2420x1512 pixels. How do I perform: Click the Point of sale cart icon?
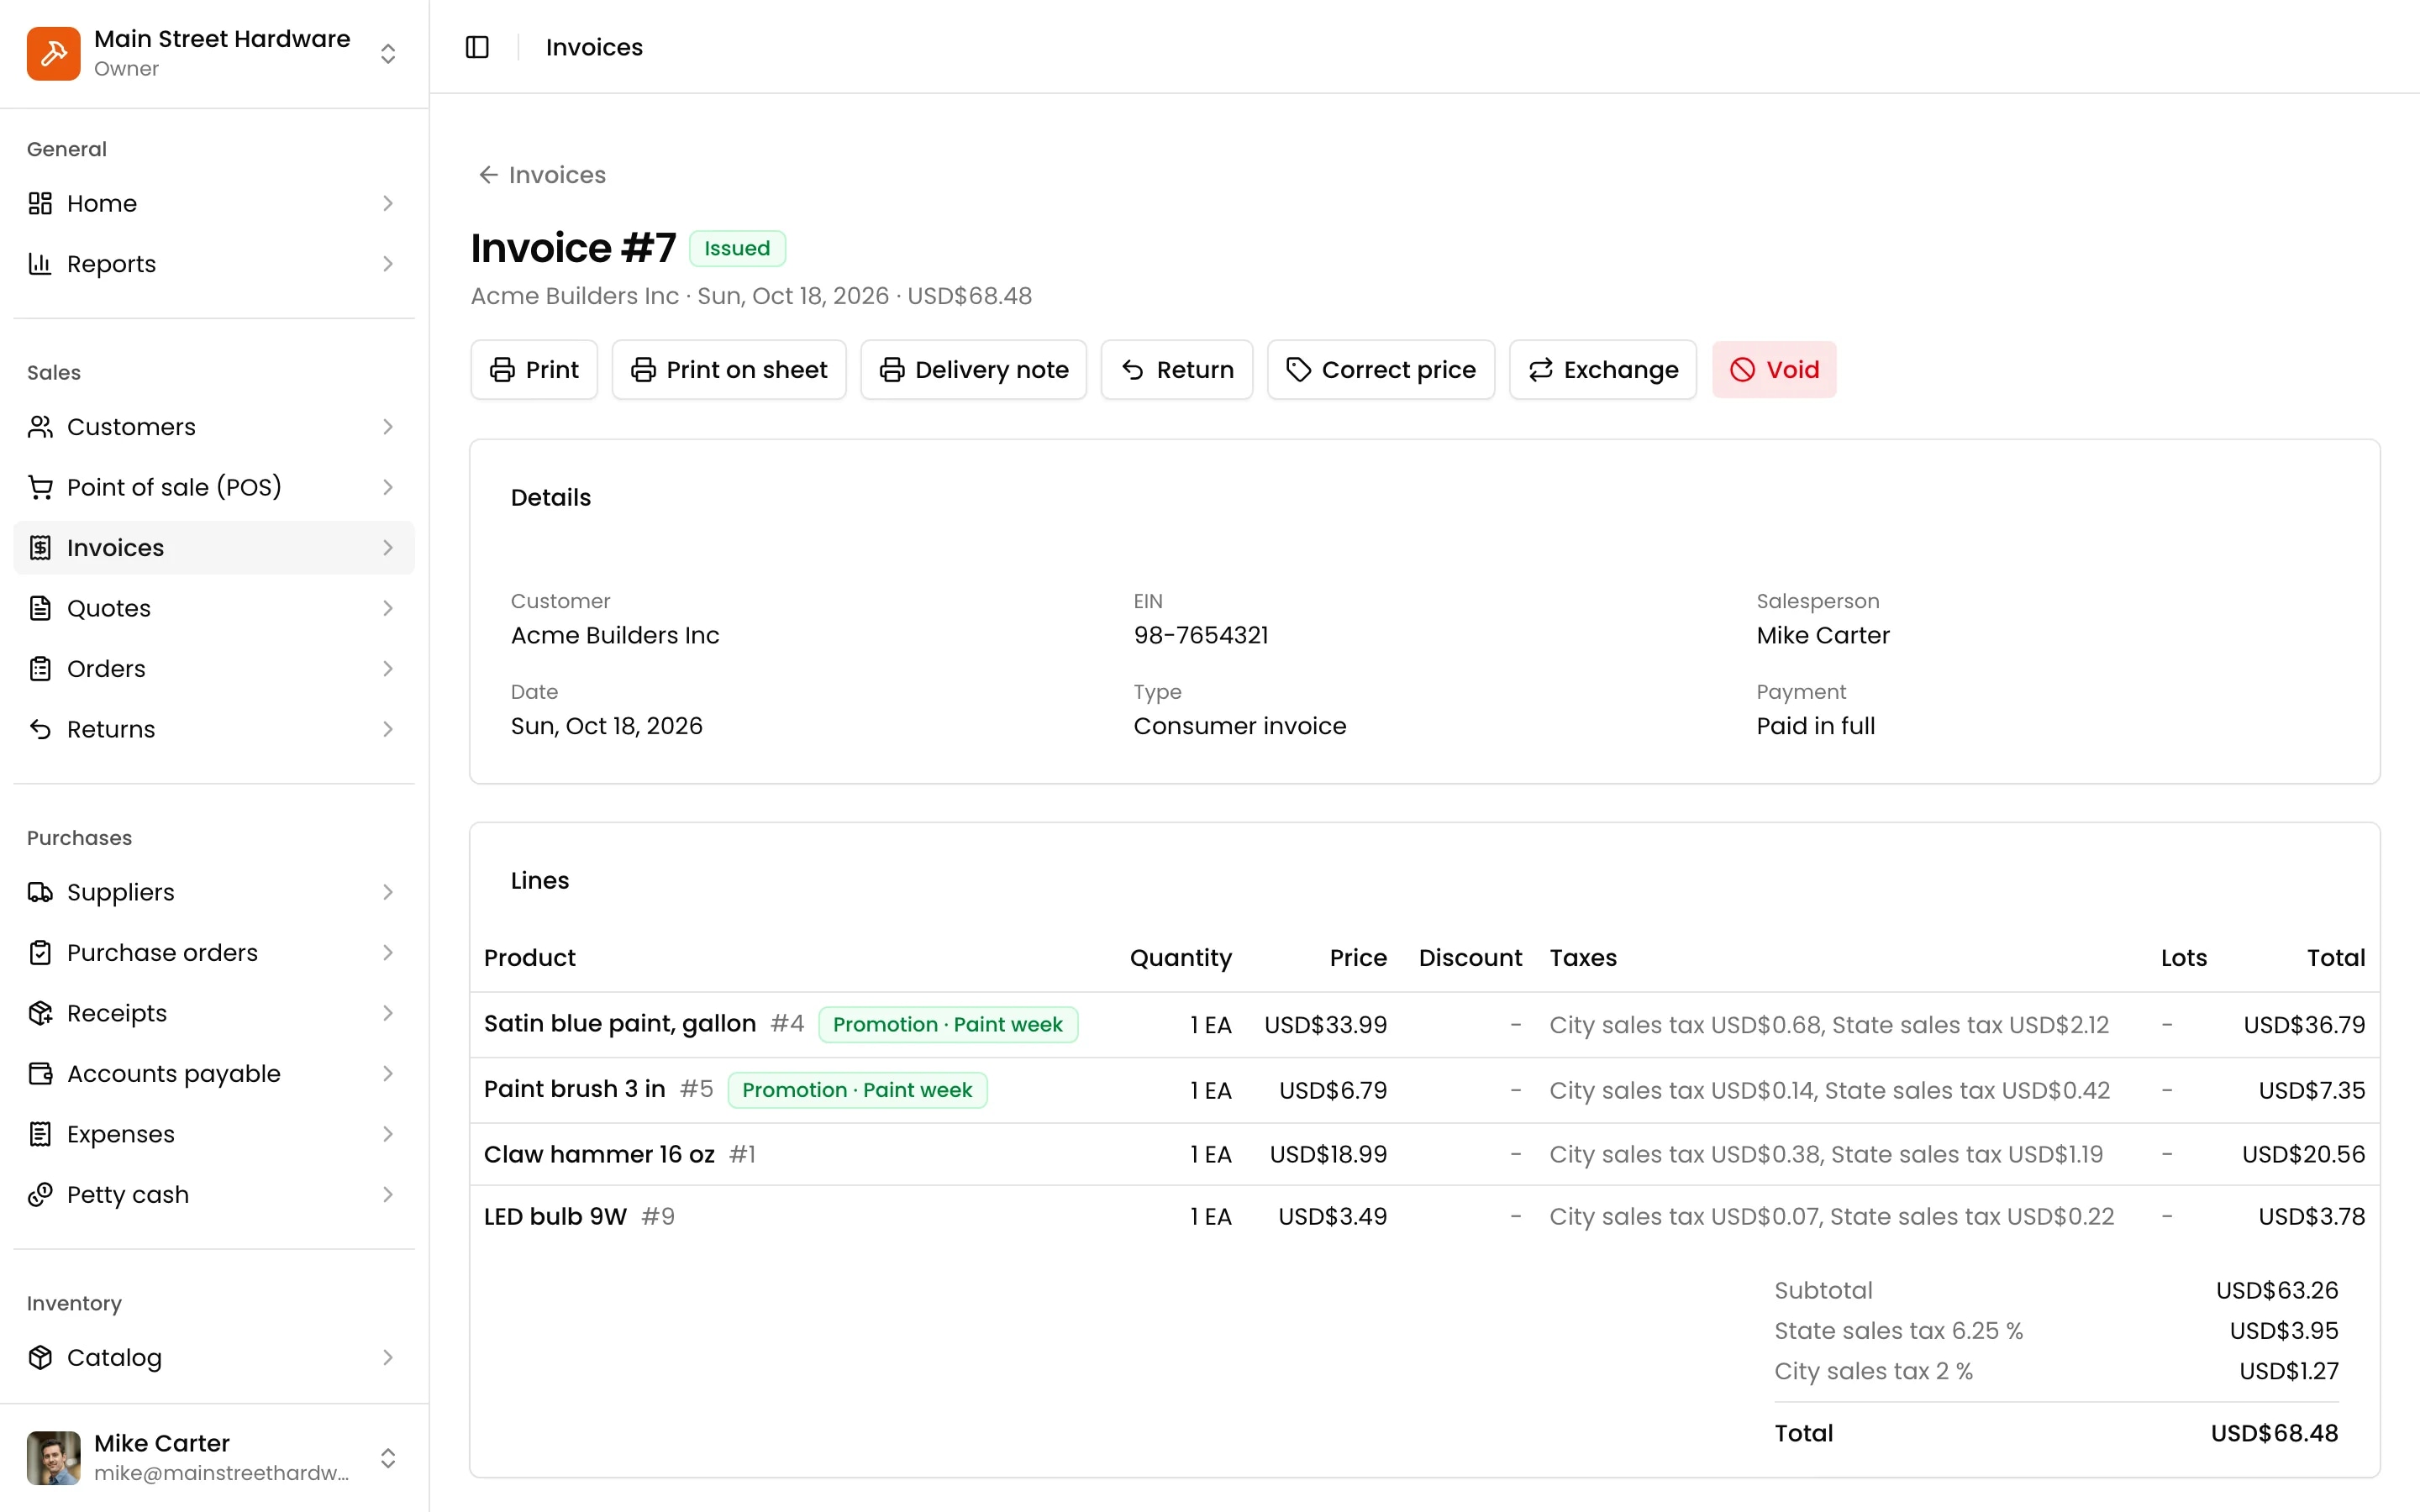pos(40,487)
